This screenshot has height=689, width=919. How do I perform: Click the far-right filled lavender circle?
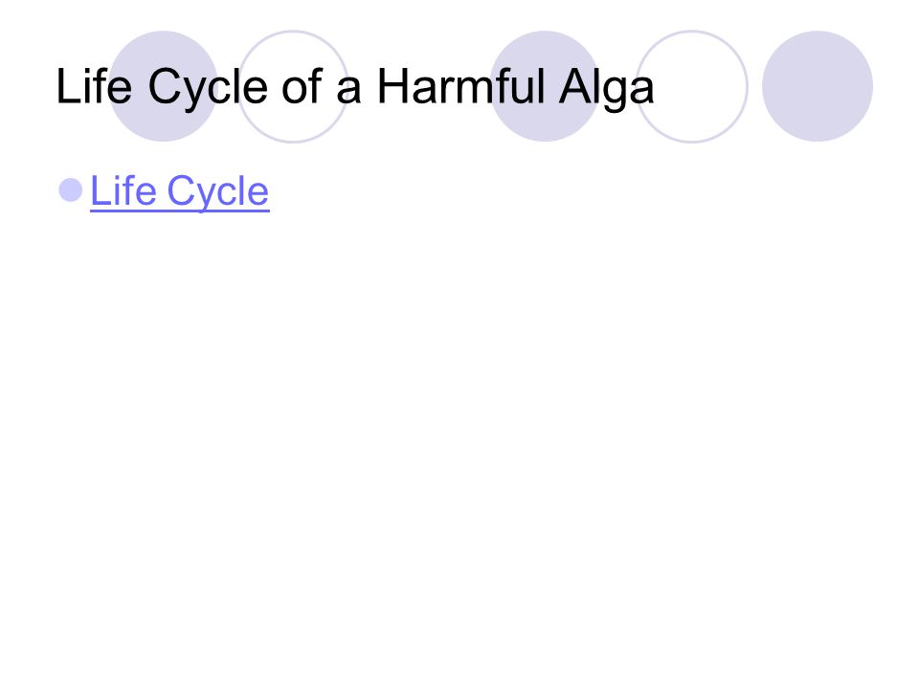tap(817, 86)
